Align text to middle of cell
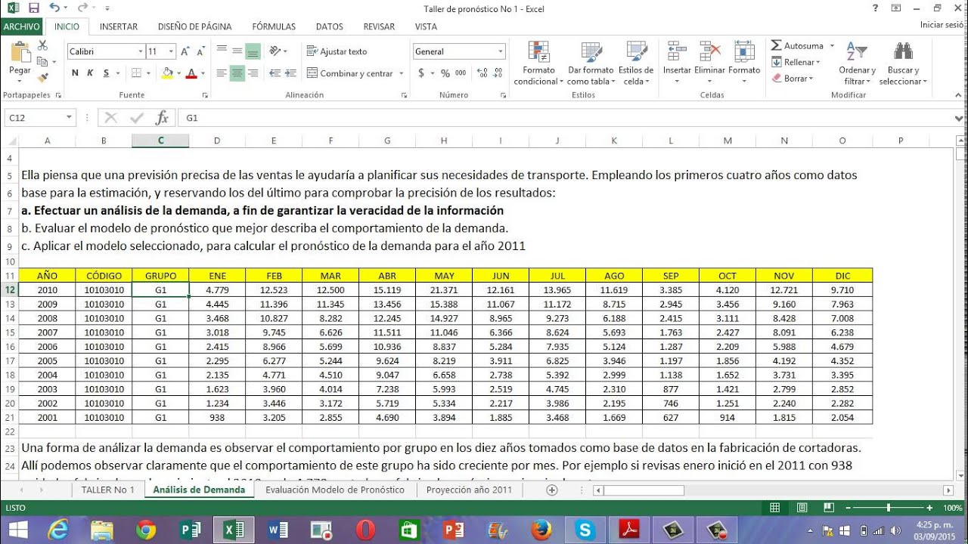Viewport: 968px width, 544px height. pos(237,51)
